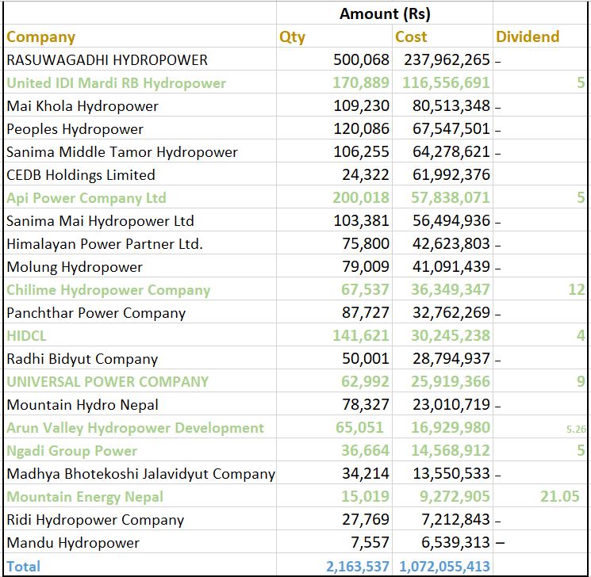591x577 pixels.
Task: Select total quantity value 2,163,537
Action: click(x=358, y=567)
